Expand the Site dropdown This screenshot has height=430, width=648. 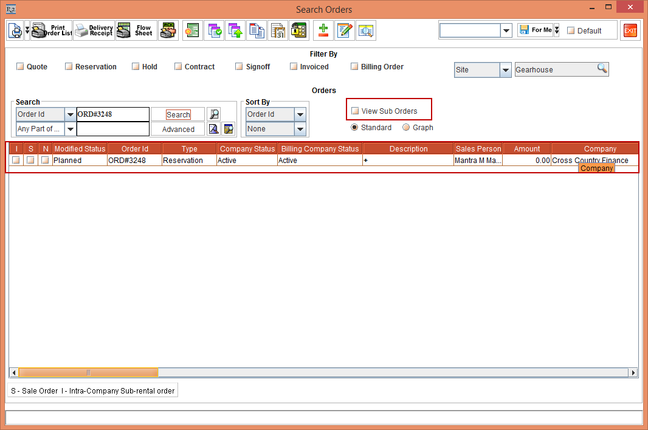point(505,70)
